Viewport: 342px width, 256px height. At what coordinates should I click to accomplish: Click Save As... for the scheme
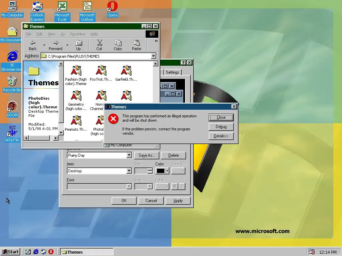click(147, 155)
